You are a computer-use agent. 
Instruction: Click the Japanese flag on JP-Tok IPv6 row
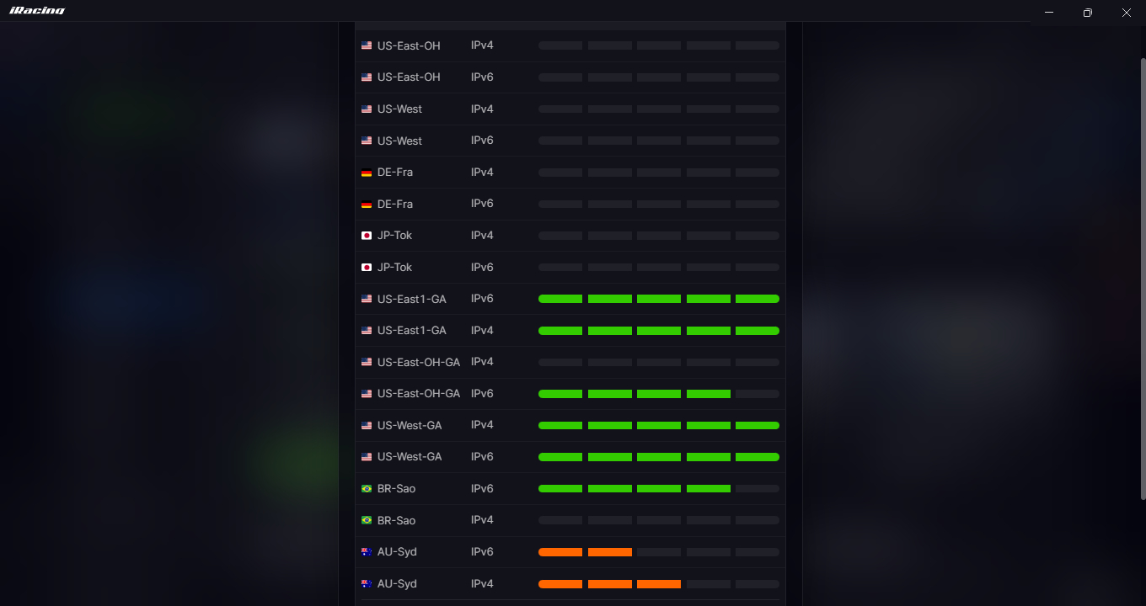[367, 268]
